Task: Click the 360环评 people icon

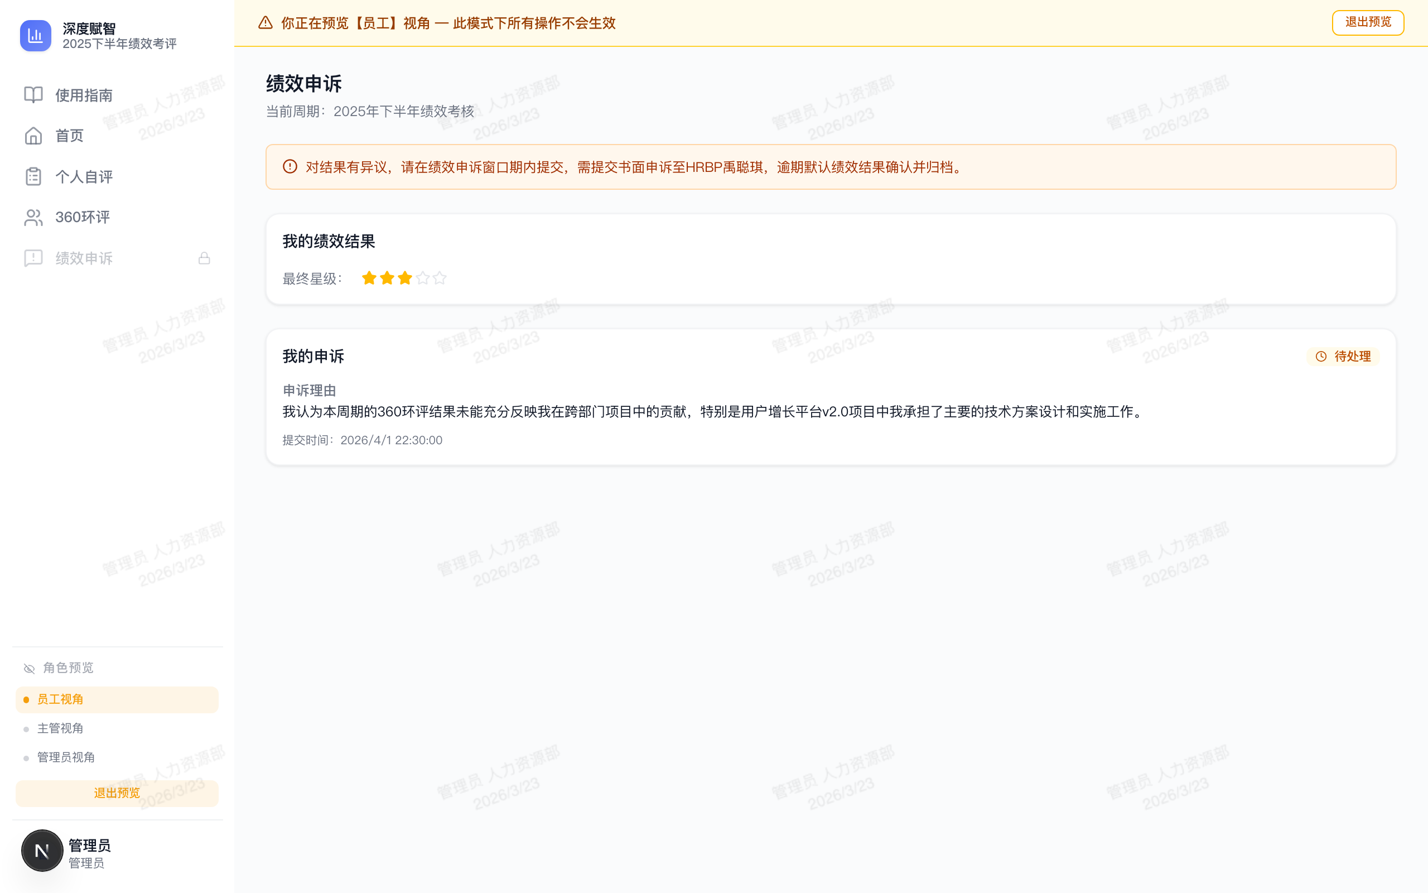Action: click(x=32, y=217)
